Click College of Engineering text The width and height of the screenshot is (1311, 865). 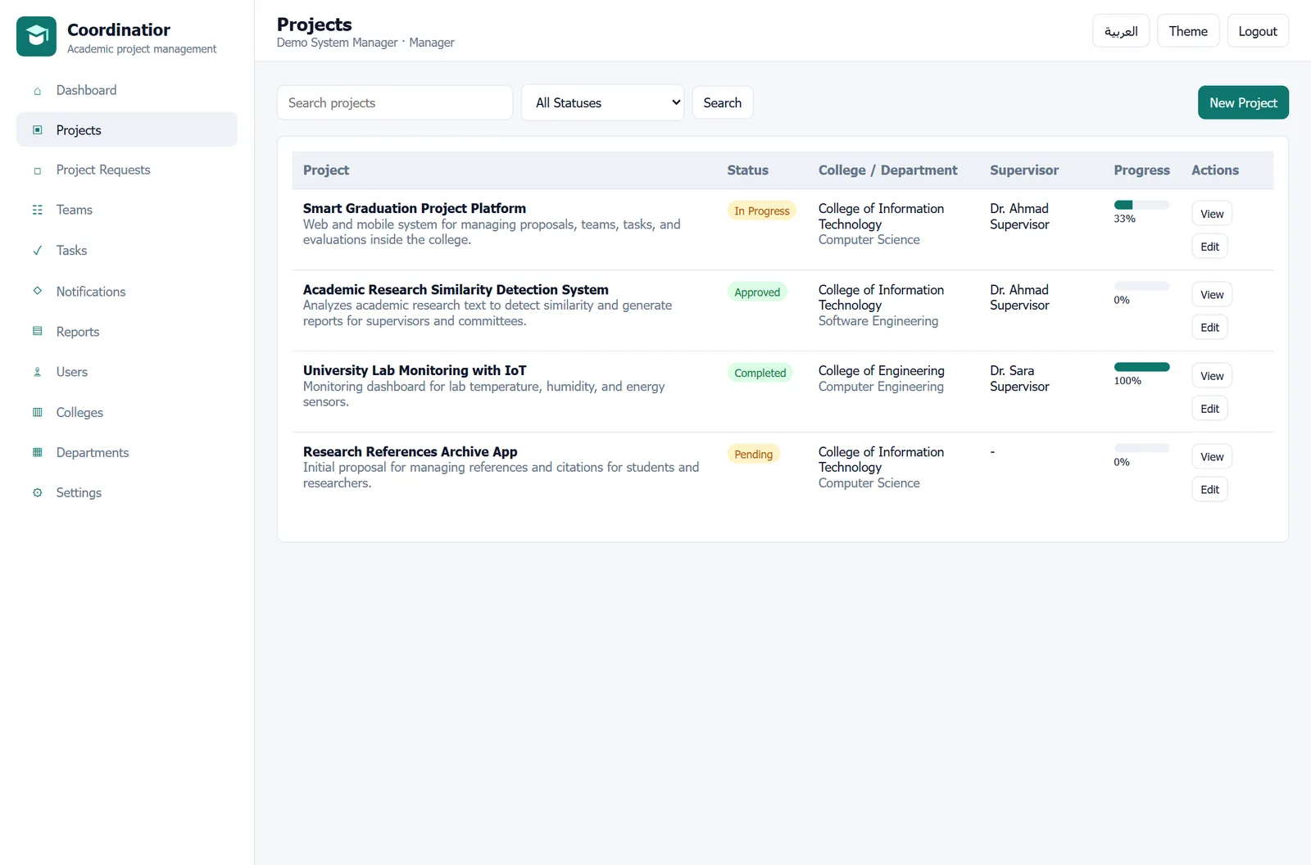coord(881,370)
